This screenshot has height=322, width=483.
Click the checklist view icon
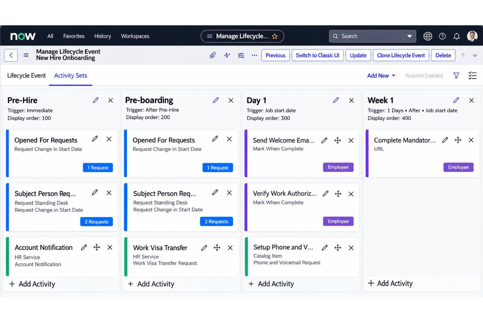click(472, 76)
